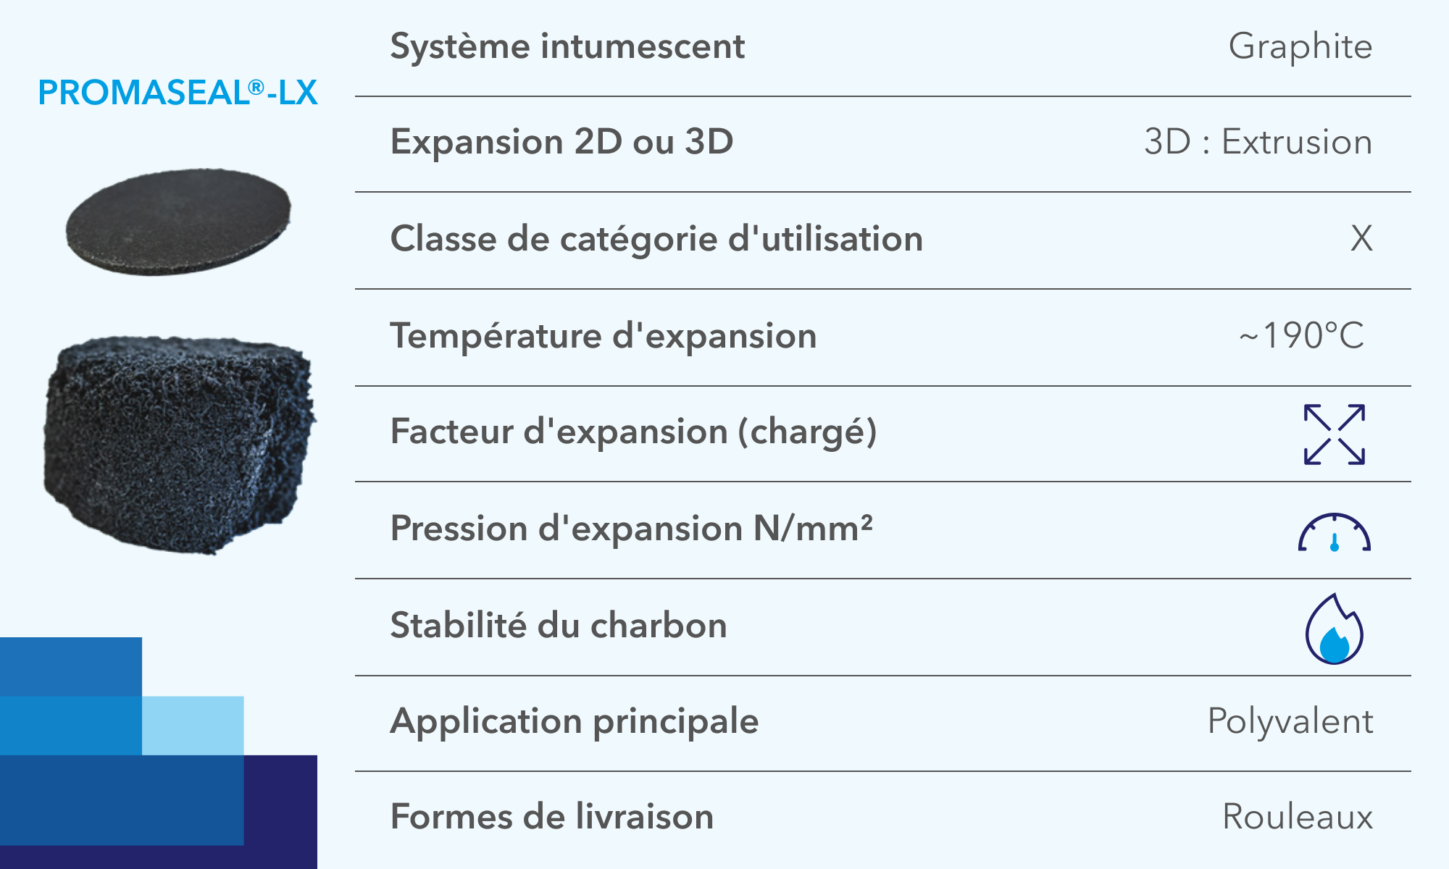Select the "Rouleaux" delivery form value
Image resolution: width=1449 pixels, height=869 pixels.
(1297, 817)
